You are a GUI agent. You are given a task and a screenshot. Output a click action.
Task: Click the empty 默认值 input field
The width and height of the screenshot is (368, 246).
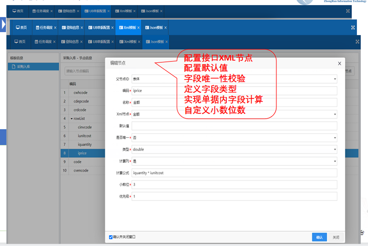[234, 126]
